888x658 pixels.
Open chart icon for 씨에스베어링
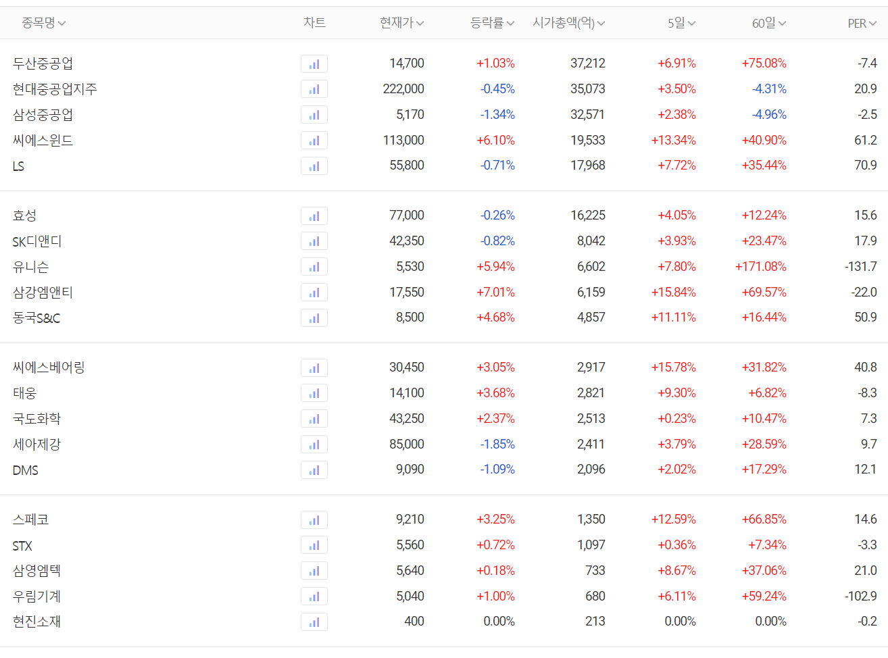tap(314, 368)
